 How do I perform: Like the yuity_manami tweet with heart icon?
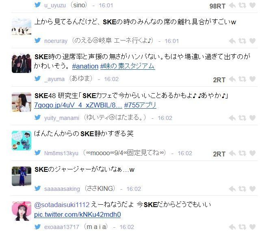tap(252, 118)
